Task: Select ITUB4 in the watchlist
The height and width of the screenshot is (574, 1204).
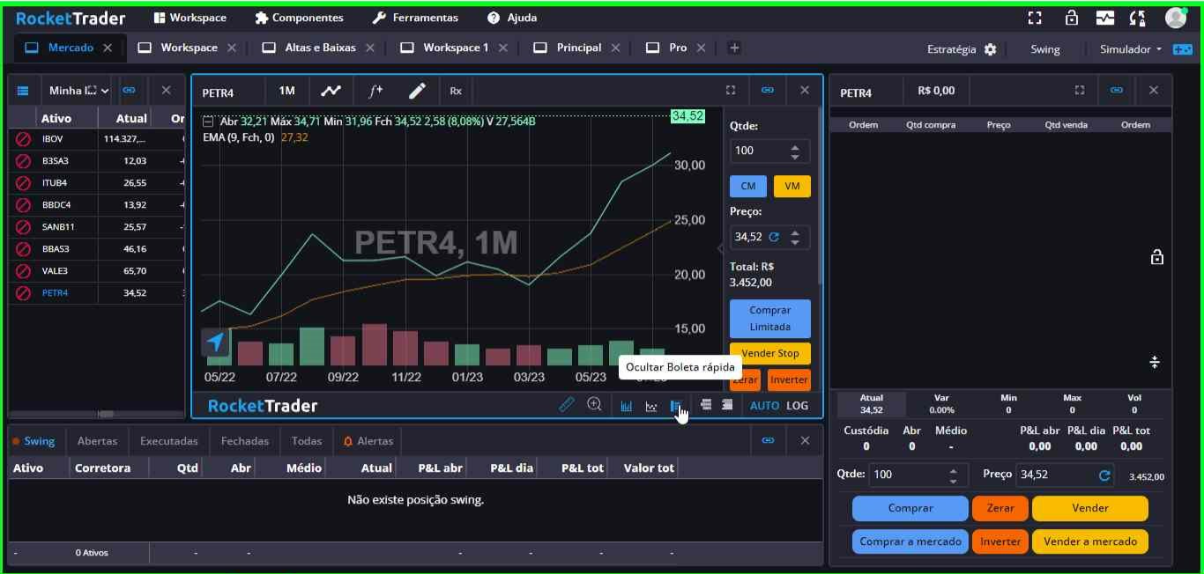Action: click(97, 183)
